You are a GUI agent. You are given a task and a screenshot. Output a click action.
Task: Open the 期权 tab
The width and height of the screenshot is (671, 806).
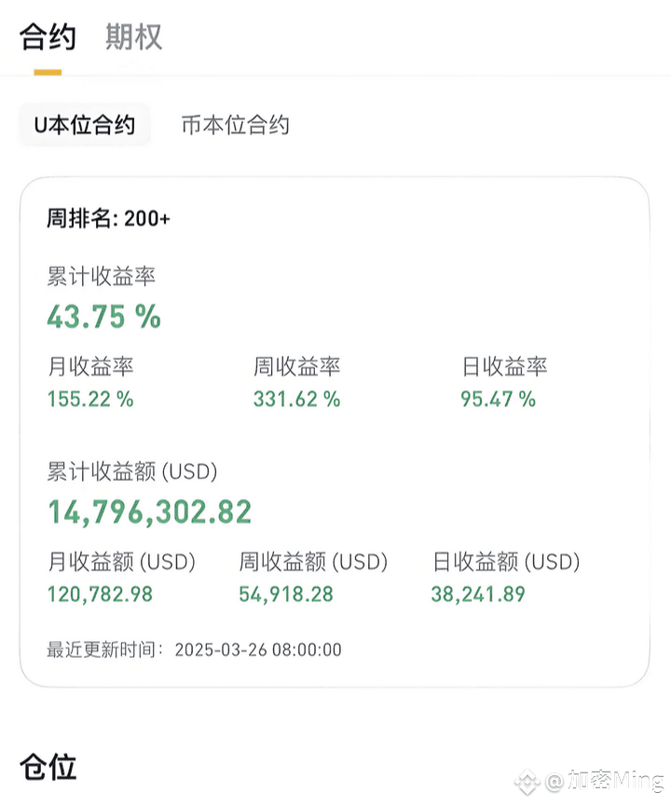(x=133, y=37)
